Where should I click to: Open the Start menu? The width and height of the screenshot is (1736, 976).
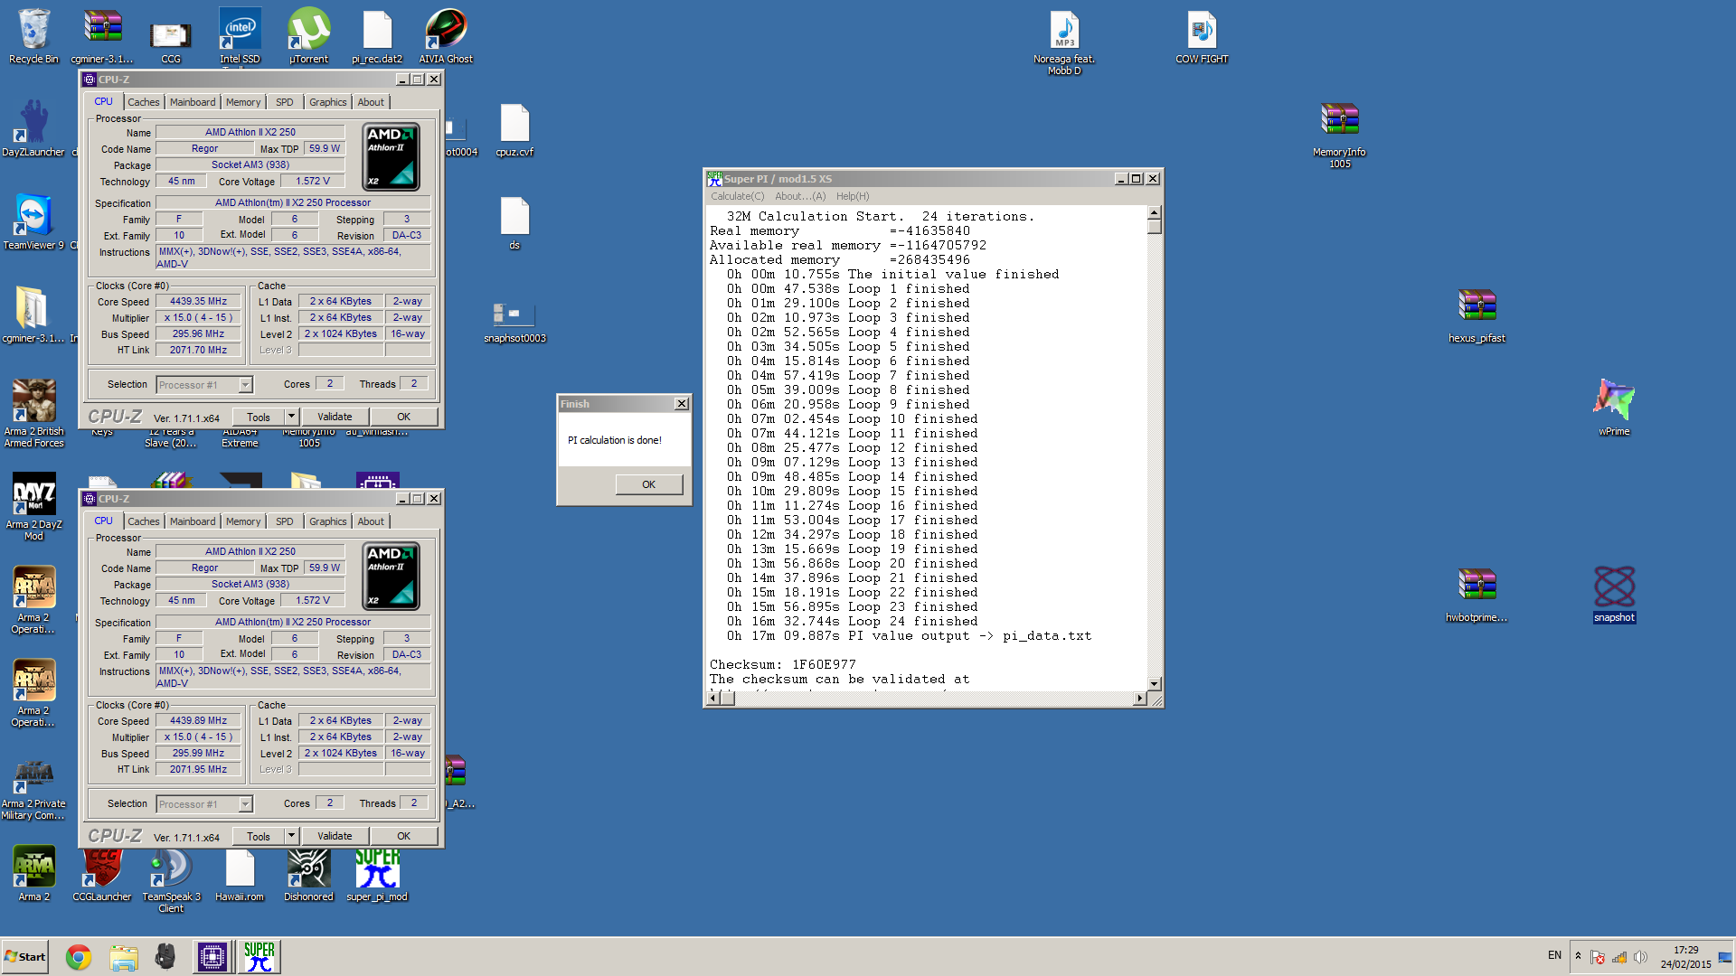24,957
